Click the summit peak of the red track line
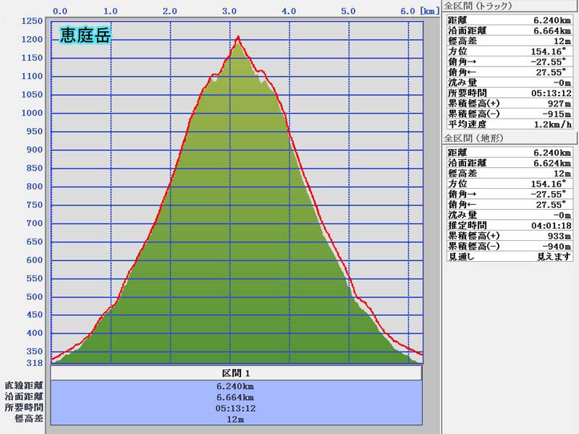The height and width of the screenshot is (434, 579). click(x=237, y=38)
